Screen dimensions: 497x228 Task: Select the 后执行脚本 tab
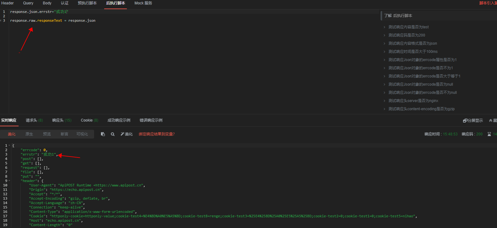(116, 3)
